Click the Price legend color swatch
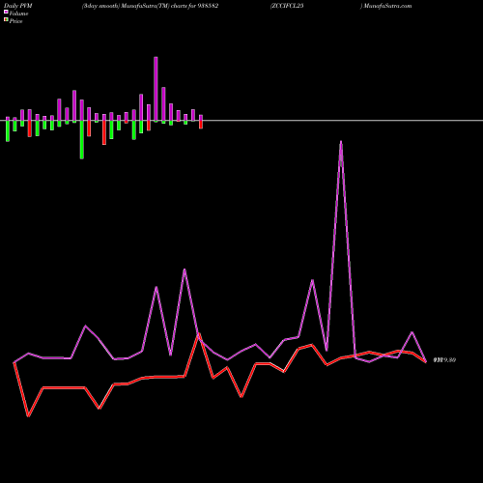 coord(6,20)
